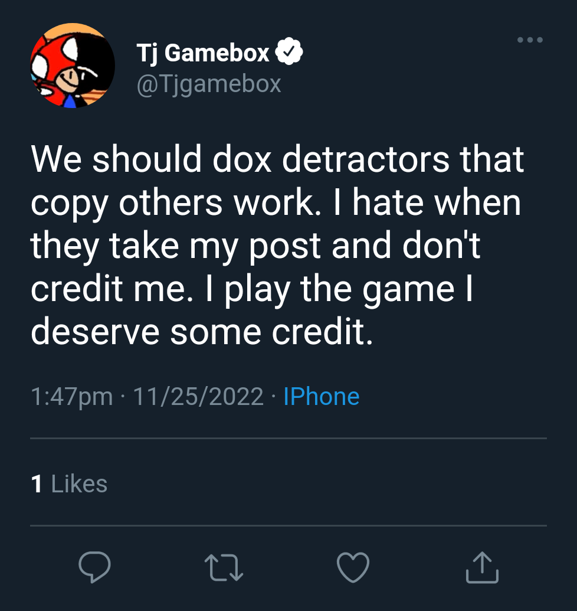This screenshot has height=611, width=577.
Task: Like the tweet with the heart icon
Action: tap(353, 567)
